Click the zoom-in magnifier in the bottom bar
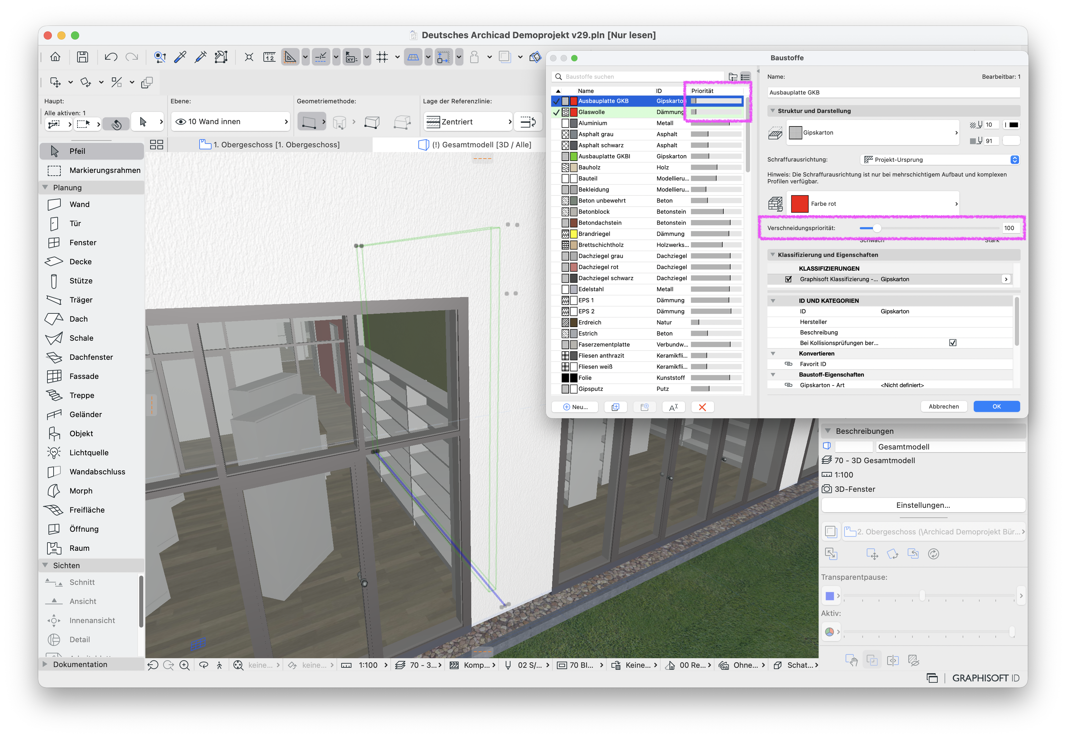Screen dimensions: 1066x738 [x=184, y=665]
